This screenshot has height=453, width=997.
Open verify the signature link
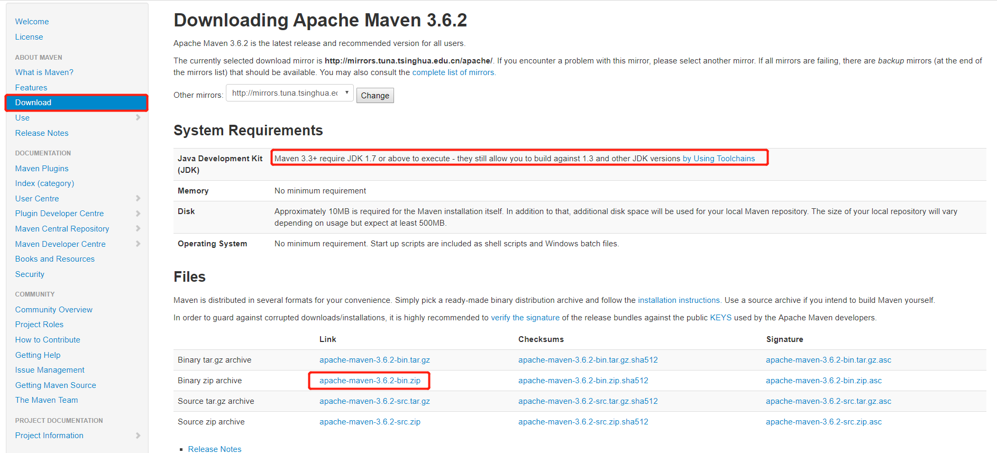click(x=525, y=318)
